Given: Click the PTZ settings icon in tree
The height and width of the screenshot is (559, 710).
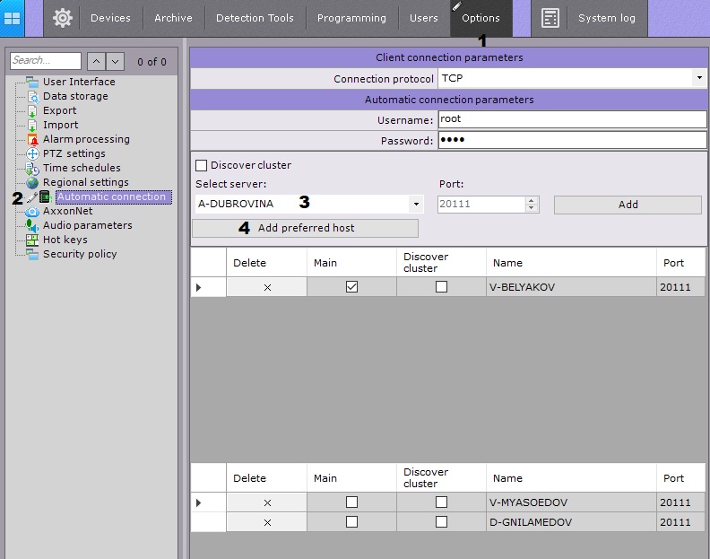Looking at the screenshot, I should (33, 153).
